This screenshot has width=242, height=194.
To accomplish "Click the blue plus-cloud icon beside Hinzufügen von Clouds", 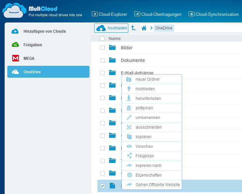I will tap(15, 31).
